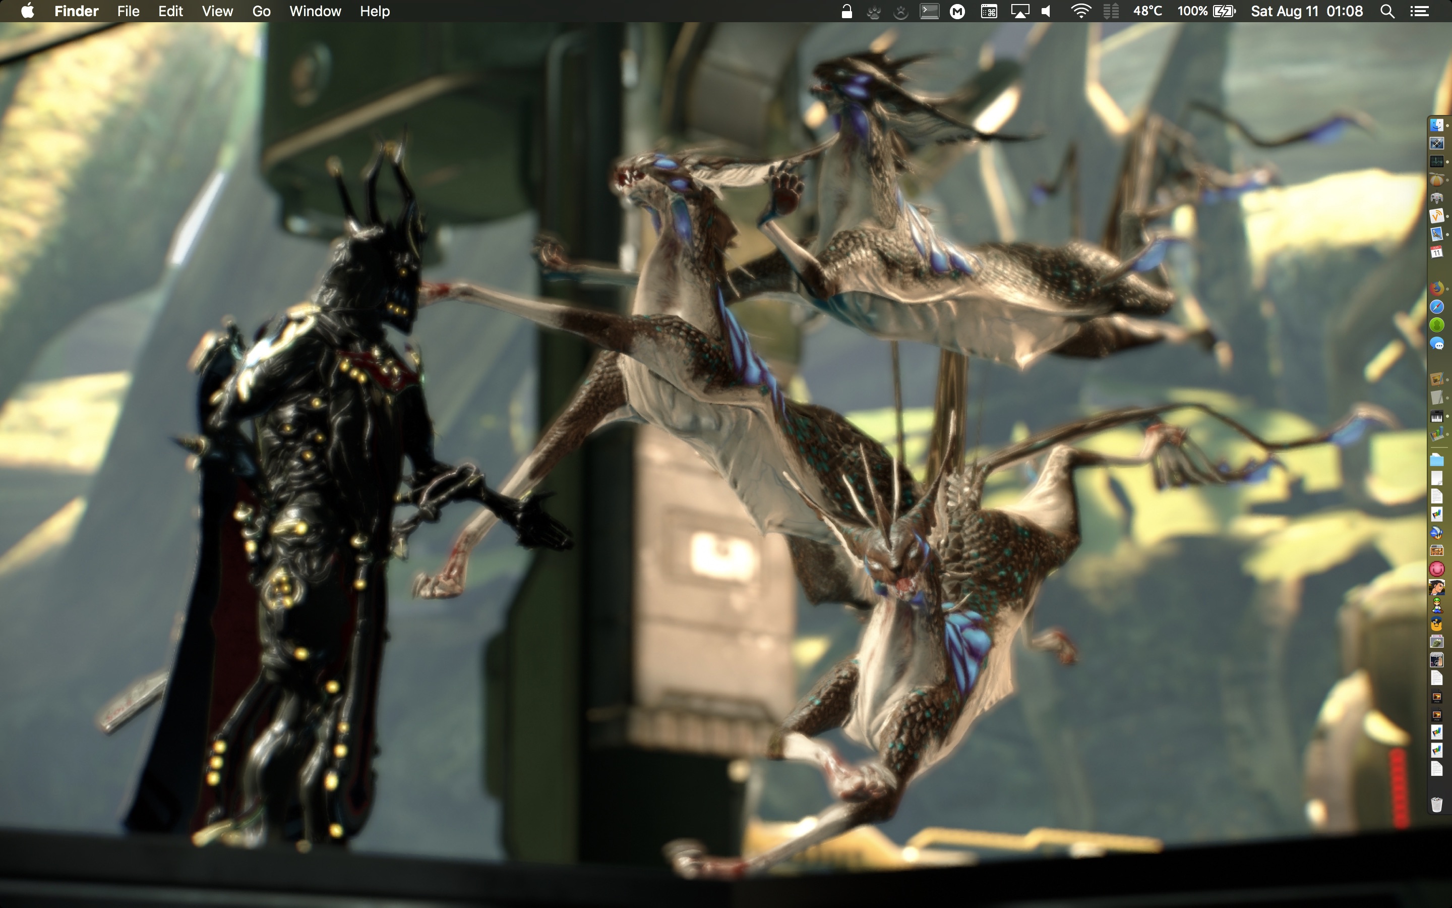Launch Safari from the dock
Viewport: 1452px width, 908px height.
1436,307
